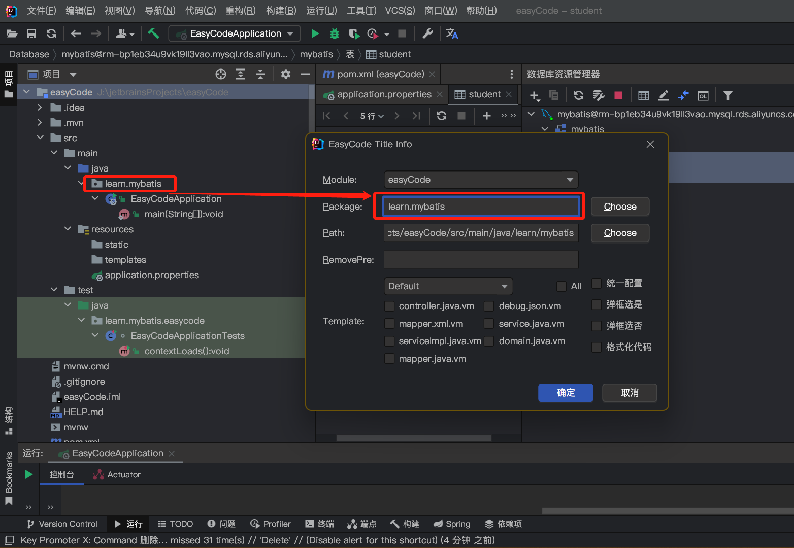
Task: Edit table data with the pencil icon
Action: click(664, 95)
